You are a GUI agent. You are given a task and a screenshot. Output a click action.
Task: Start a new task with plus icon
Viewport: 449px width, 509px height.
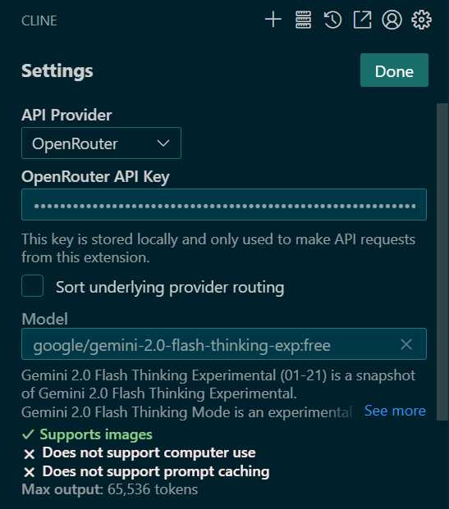[273, 20]
